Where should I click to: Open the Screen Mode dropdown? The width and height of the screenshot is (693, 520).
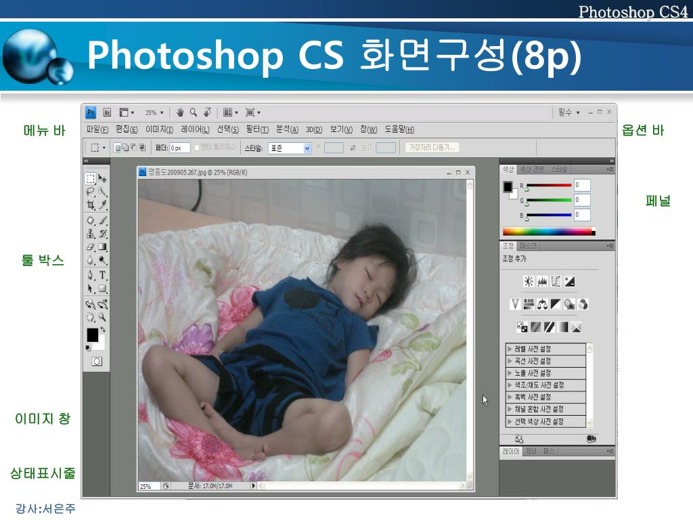point(253,112)
